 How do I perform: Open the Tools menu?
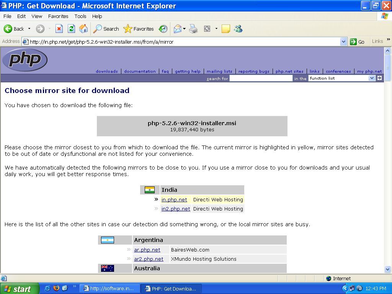point(80,16)
